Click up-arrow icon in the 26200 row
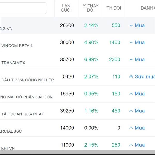Screen dimensions: 155x155 pyautogui.click(x=131, y=26)
